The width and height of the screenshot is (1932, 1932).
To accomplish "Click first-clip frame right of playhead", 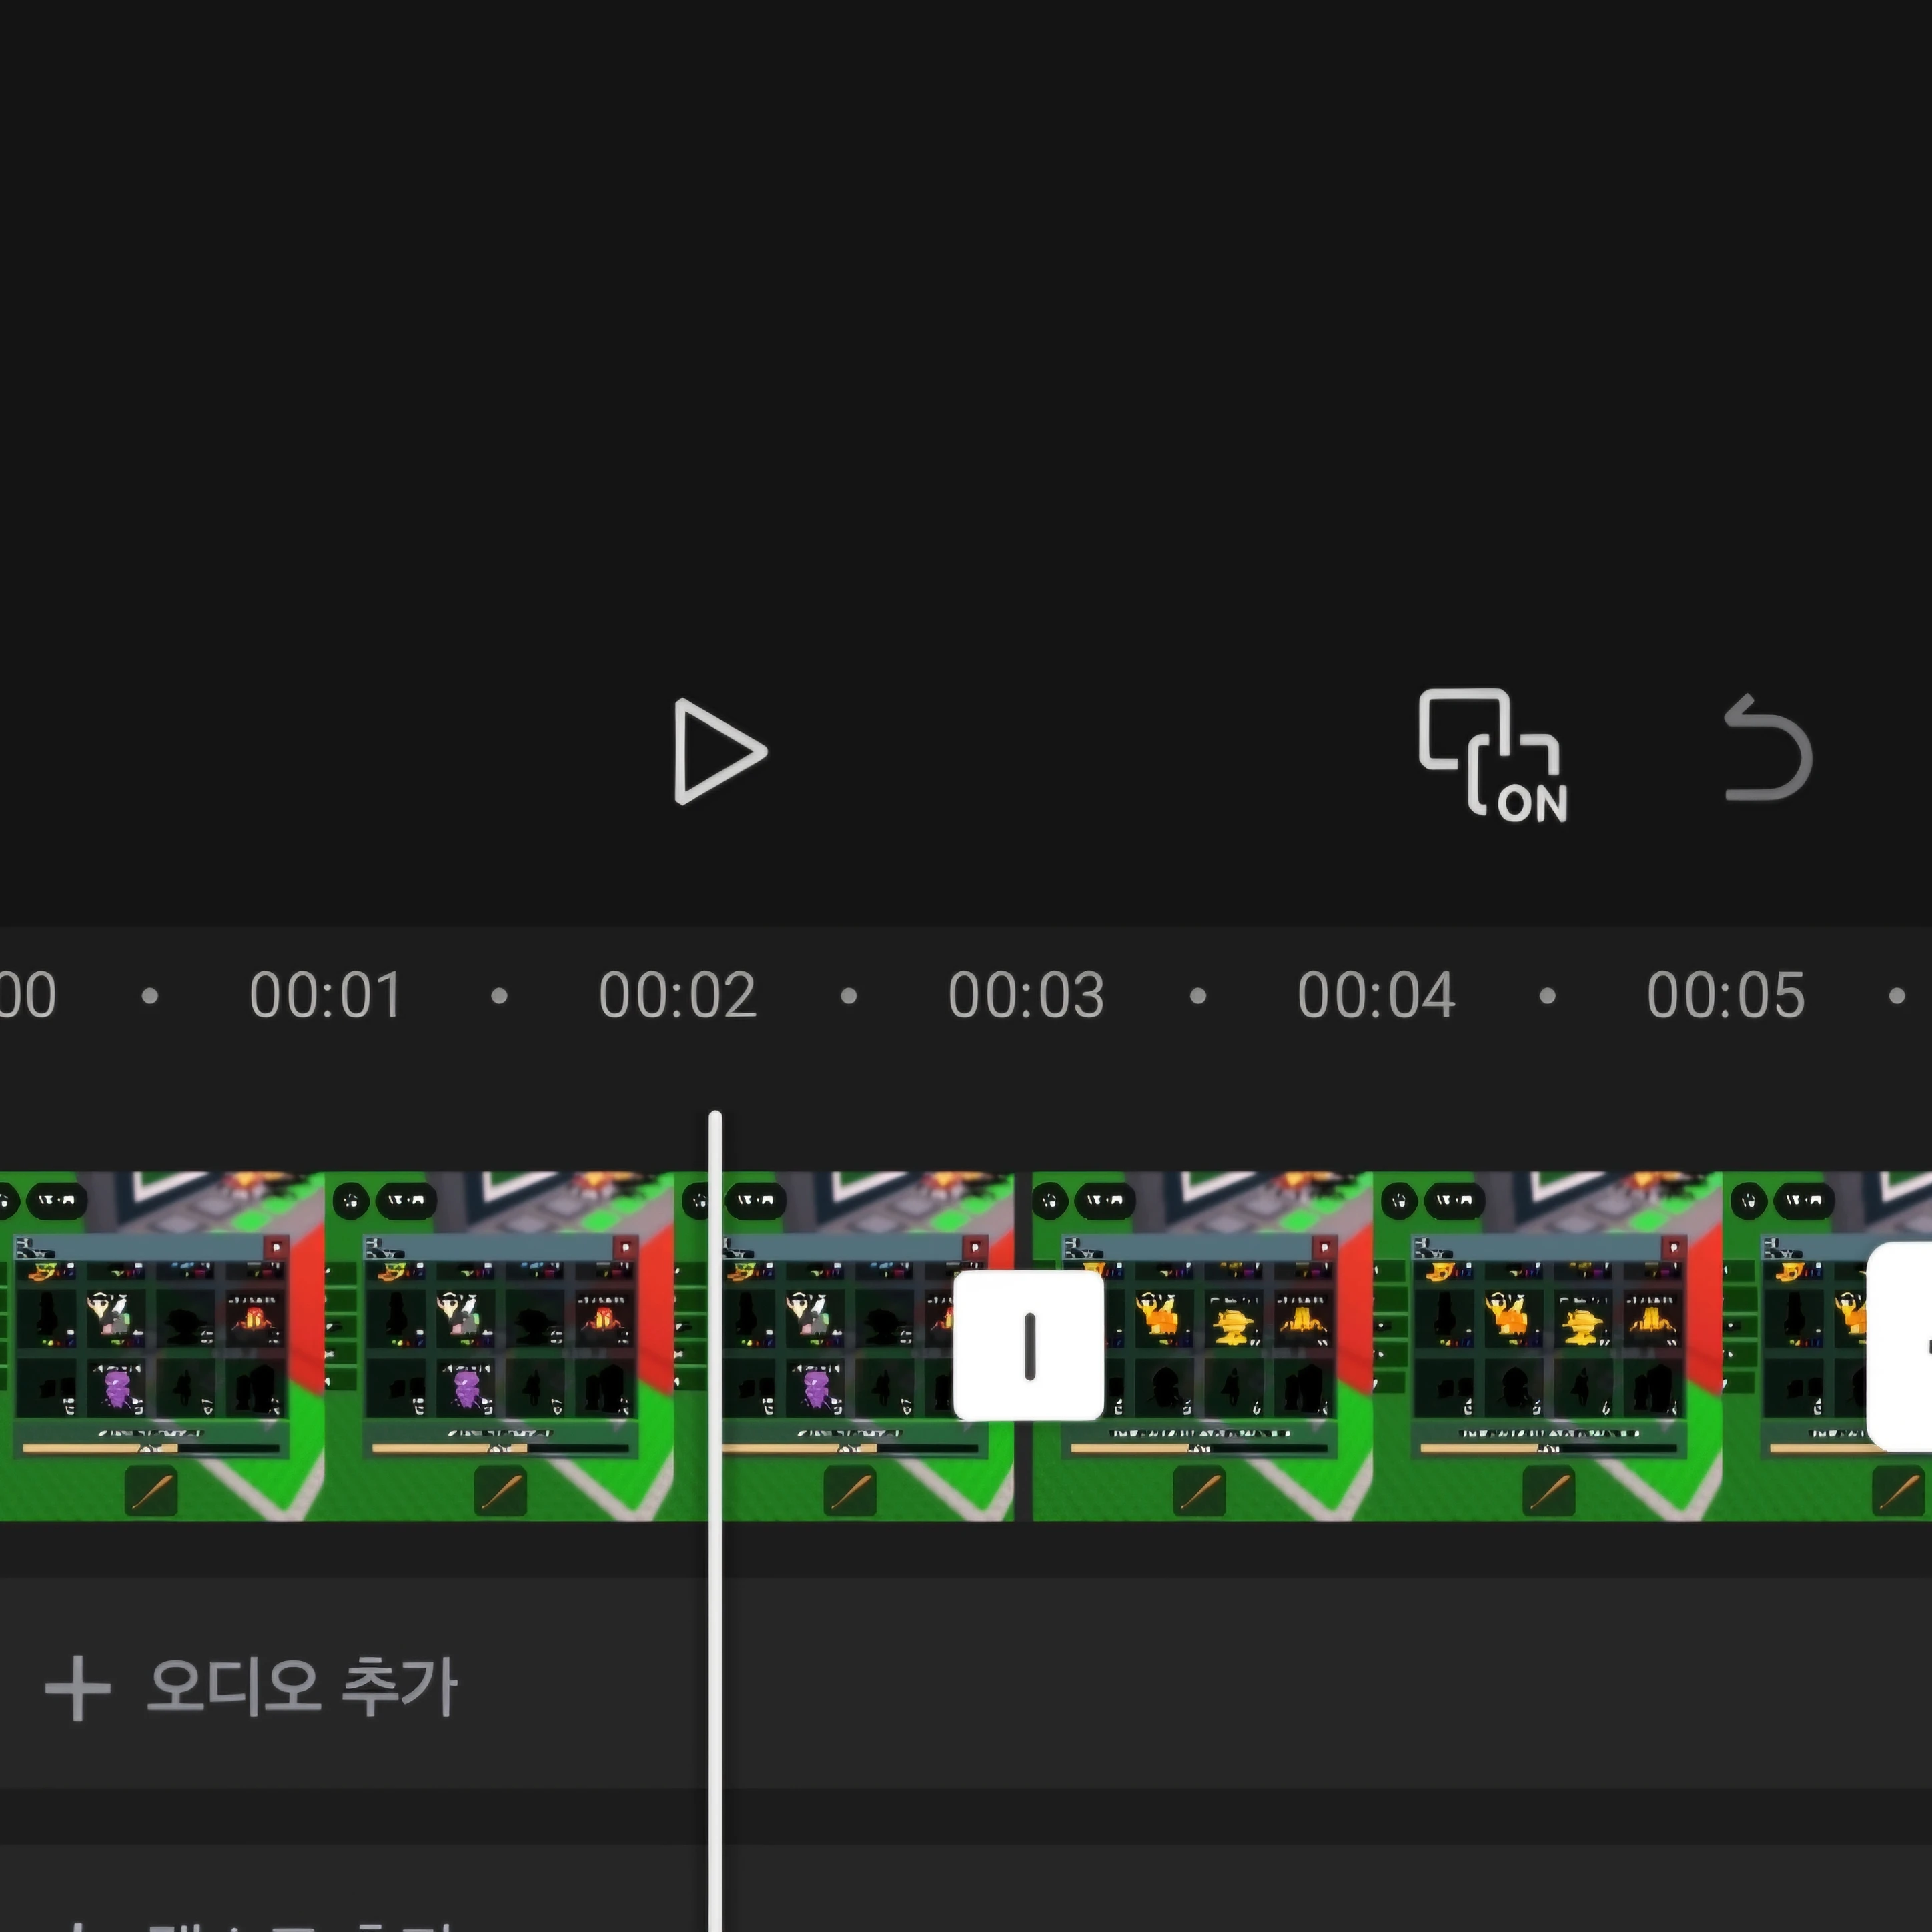I will [840, 1346].
